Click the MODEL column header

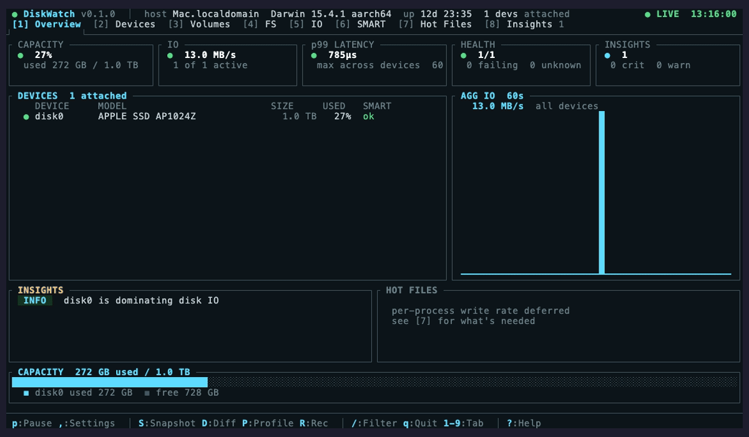click(112, 106)
